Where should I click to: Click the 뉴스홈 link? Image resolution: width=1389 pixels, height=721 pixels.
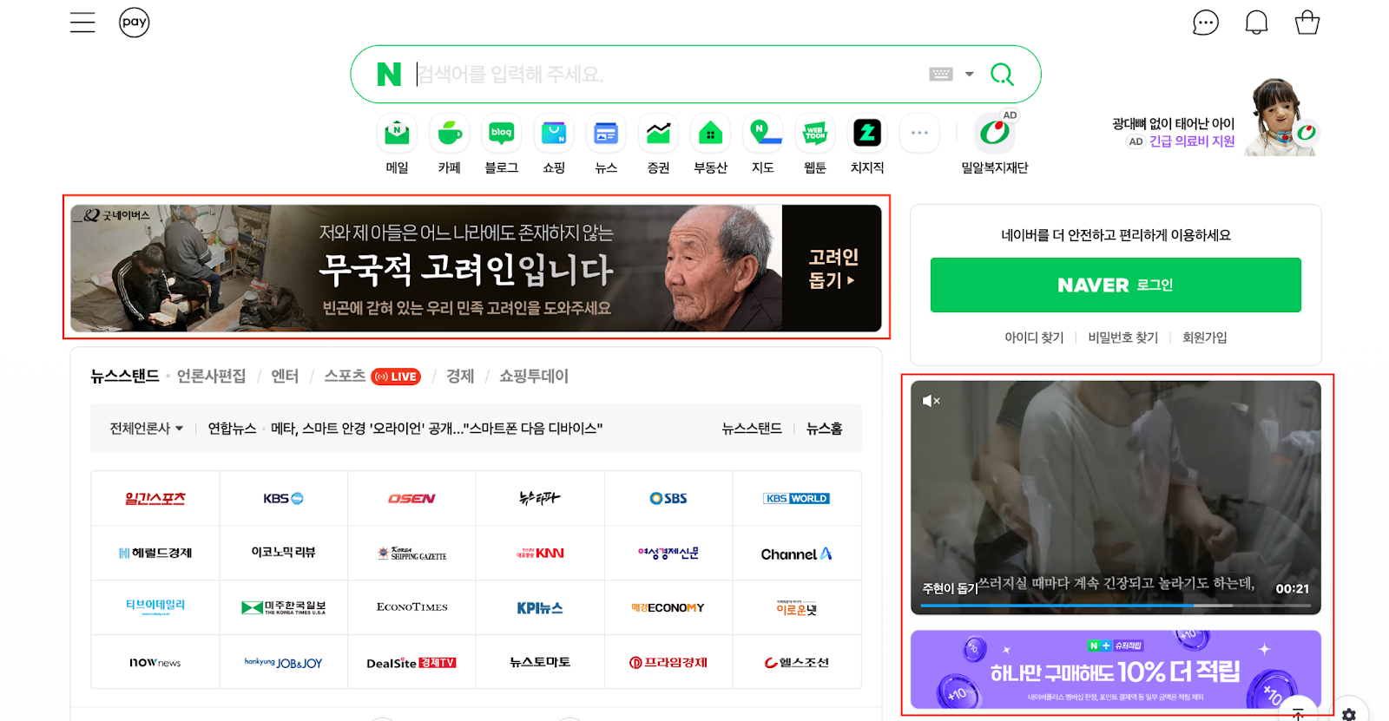(x=824, y=429)
